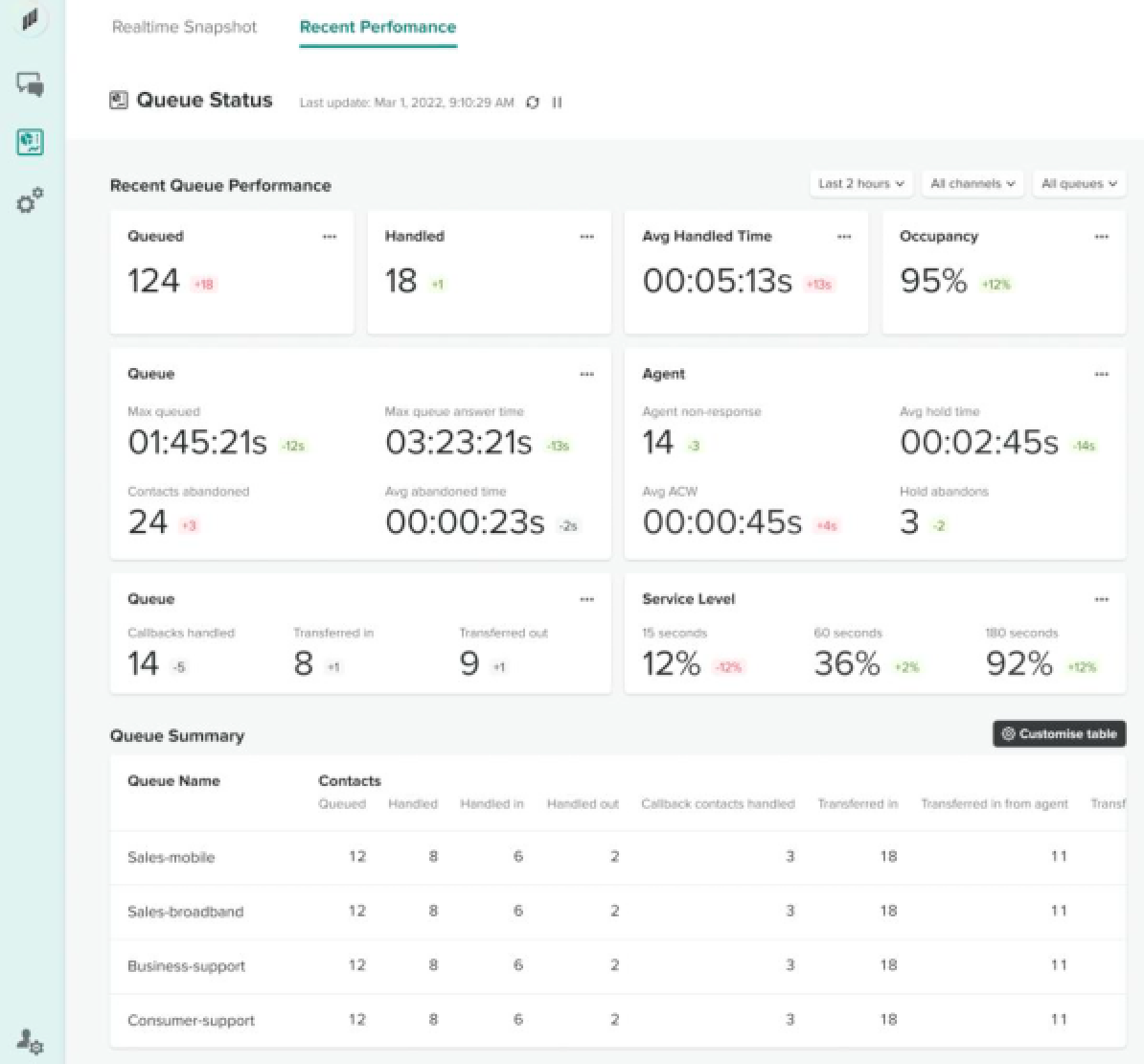Expand the Last 2 hours dropdown
The image size is (1144, 1064).
tap(860, 184)
